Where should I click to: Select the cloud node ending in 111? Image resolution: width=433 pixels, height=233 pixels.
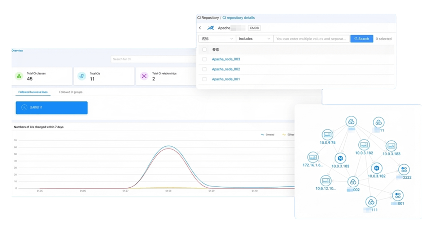pos(371,202)
